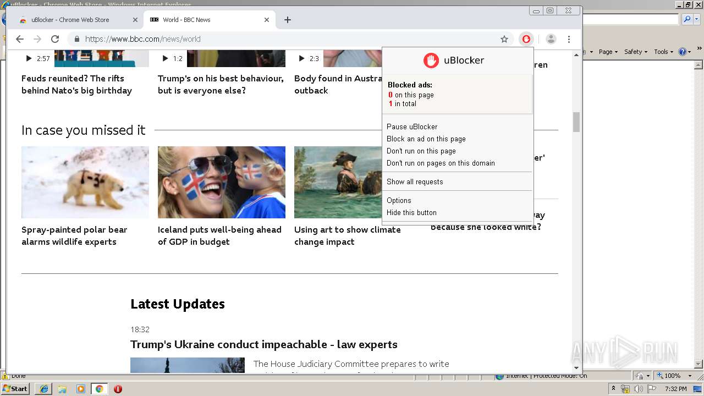Open Iceland face-paint fans photo
The image size is (704, 396).
tap(222, 182)
